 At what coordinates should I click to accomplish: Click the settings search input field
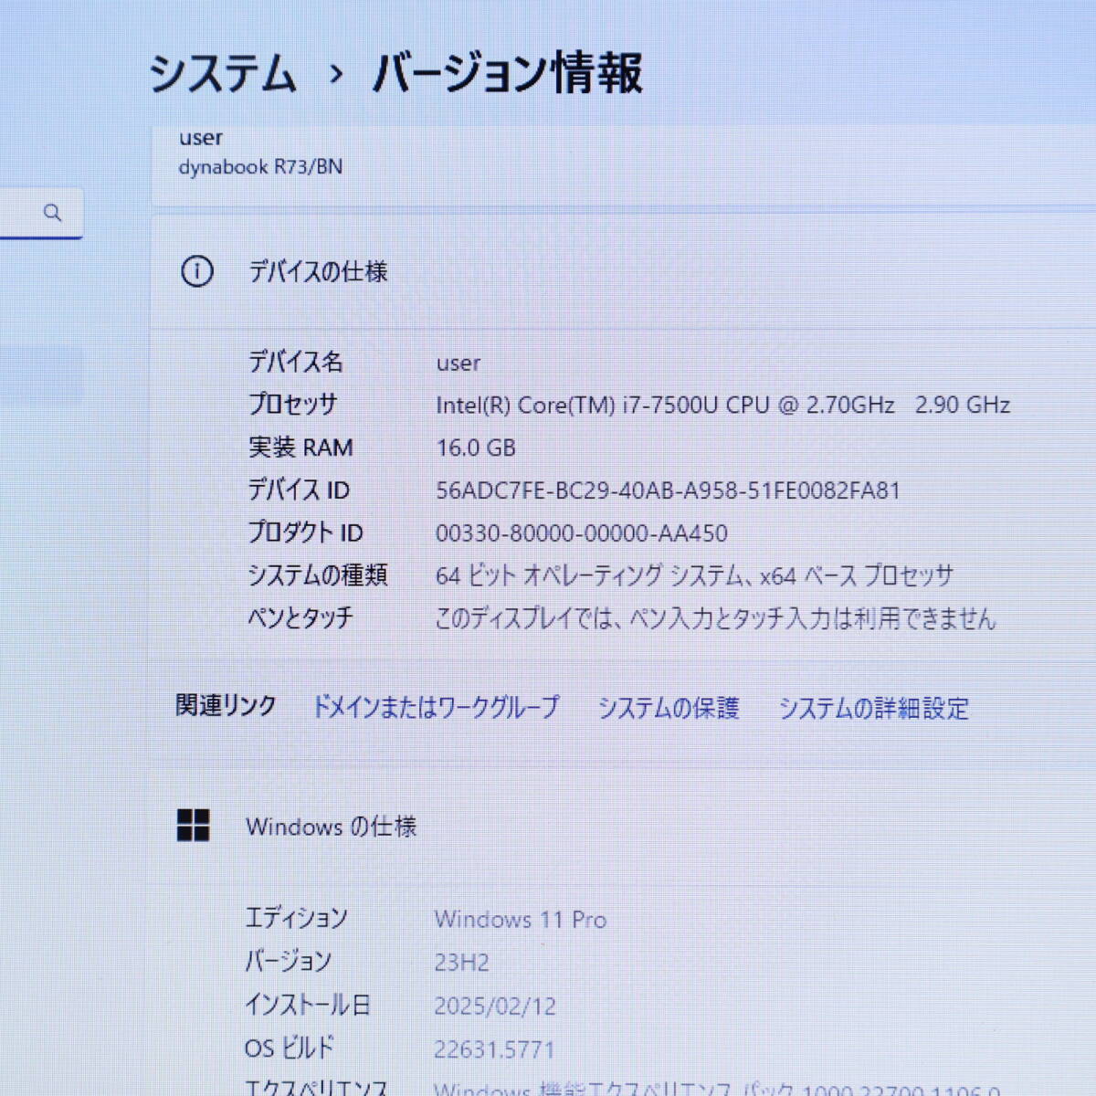41,213
